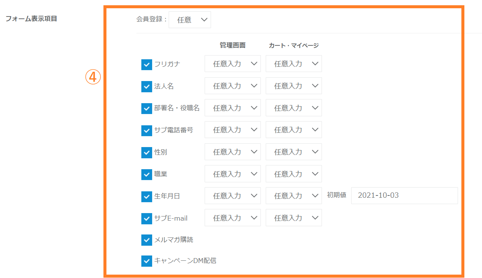This screenshot has width=482, height=278.
Task: Uncheck the 部署名・役職名 checkbox
Action: (147, 108)
